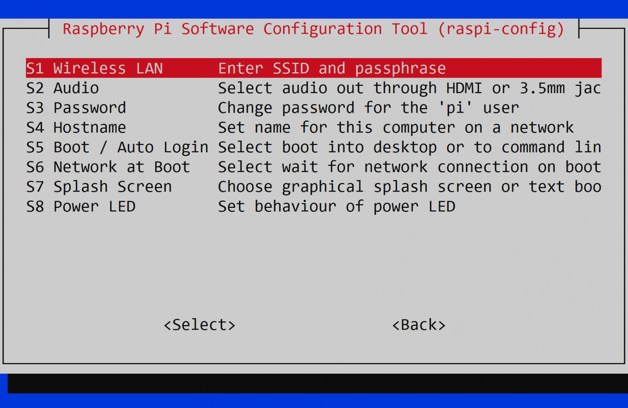Select the S4 Hostname entry
The image size is (628, 408).
(76, 128)
